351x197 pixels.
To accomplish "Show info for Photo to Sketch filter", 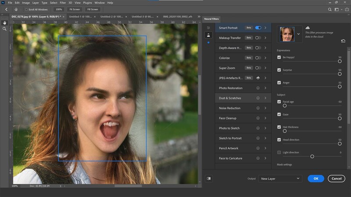I will click(x=258, y=128).
